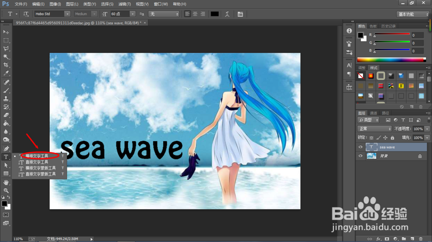Select the Rectangular Marquee tool

coord(6,40)
